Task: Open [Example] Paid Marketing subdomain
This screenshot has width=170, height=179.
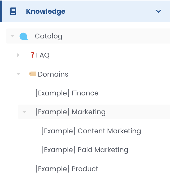Action: [84, 150]
